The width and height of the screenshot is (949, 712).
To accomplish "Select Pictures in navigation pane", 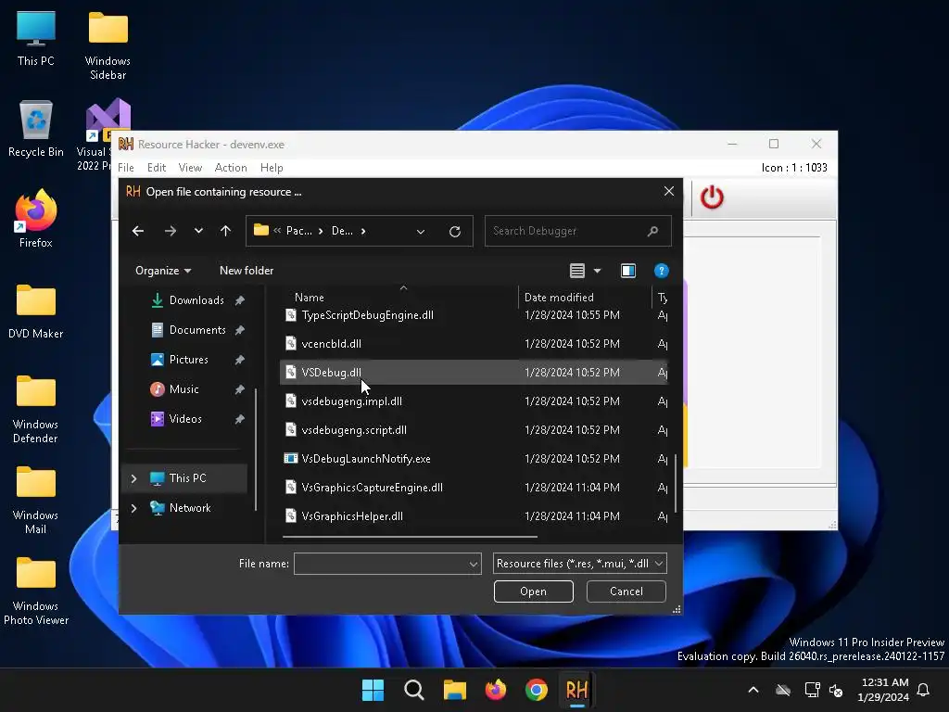I will point(189,360).
